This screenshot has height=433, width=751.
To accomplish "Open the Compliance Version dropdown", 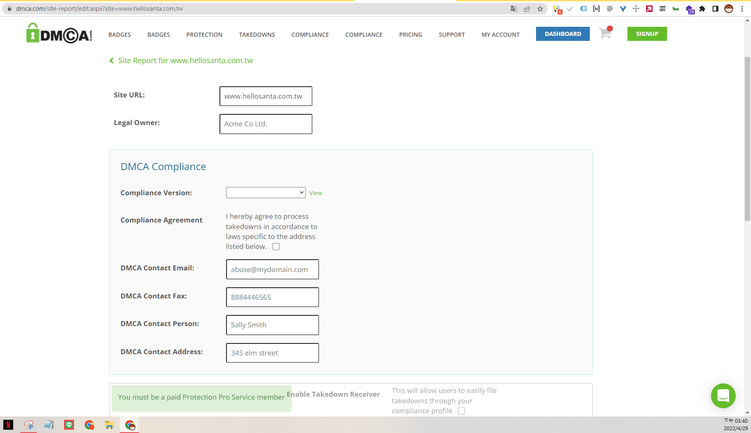I will [266, 192].
